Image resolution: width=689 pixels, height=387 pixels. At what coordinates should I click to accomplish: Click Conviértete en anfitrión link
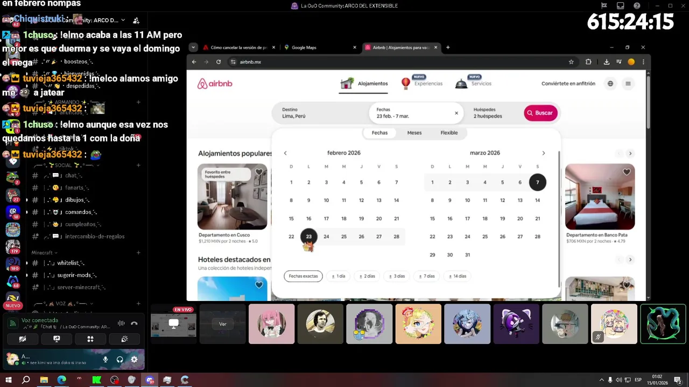[x=568, y=83]
